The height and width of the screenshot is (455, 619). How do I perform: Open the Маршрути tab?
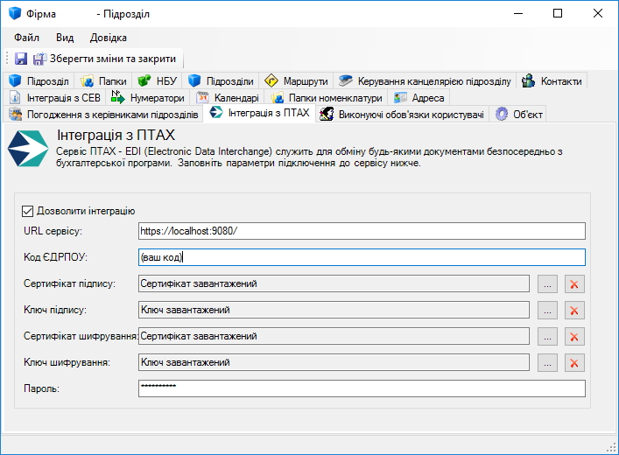tap(296, 80)
